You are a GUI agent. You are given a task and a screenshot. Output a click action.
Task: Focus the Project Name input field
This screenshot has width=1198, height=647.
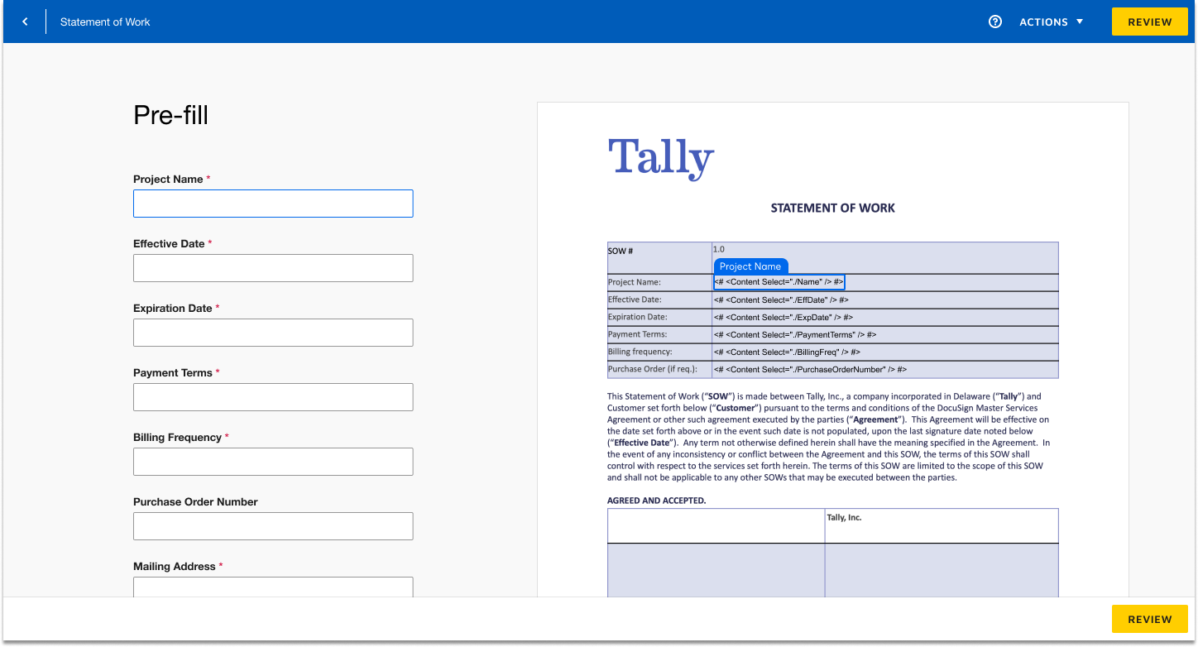pos(273,204)
